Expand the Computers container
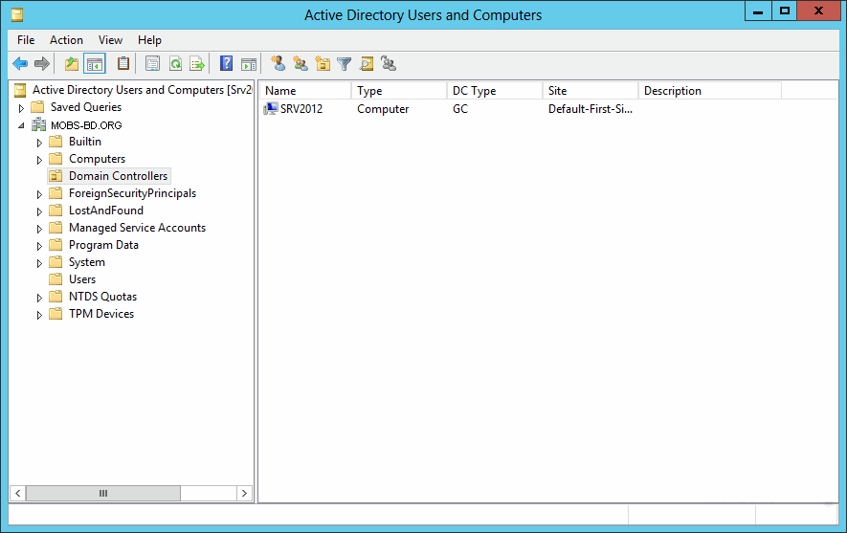This screenshot has height=533, width=847. (x=39, y=160)
